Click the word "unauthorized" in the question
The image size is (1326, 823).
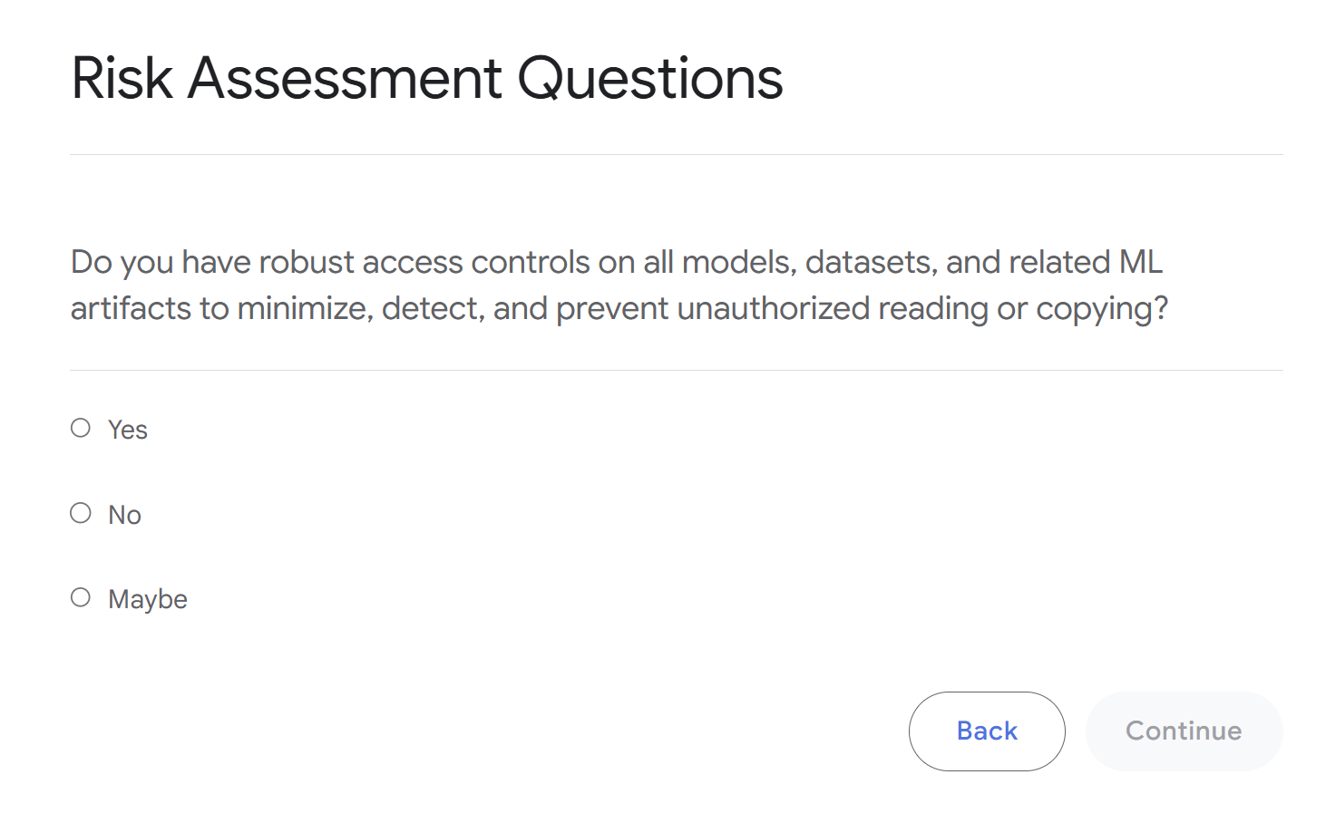(774, 308)
